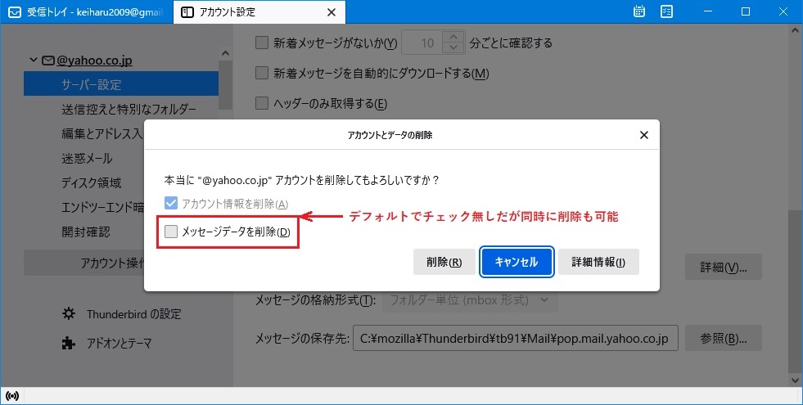Open the tasks icon in tab bar
803x405 pixels.
tap(666, 12)
